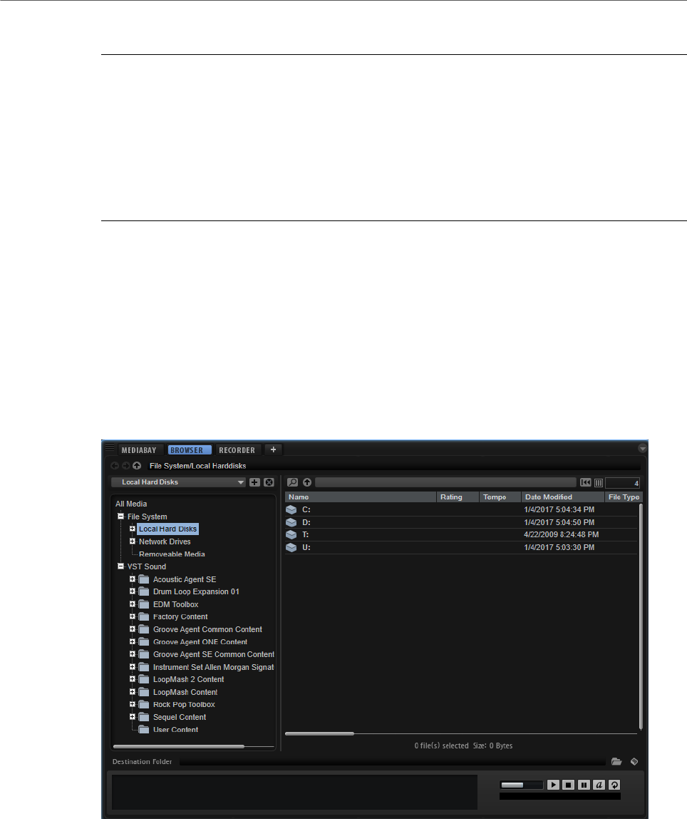Click the location tree horizontal scrollbar

point(178,746)
